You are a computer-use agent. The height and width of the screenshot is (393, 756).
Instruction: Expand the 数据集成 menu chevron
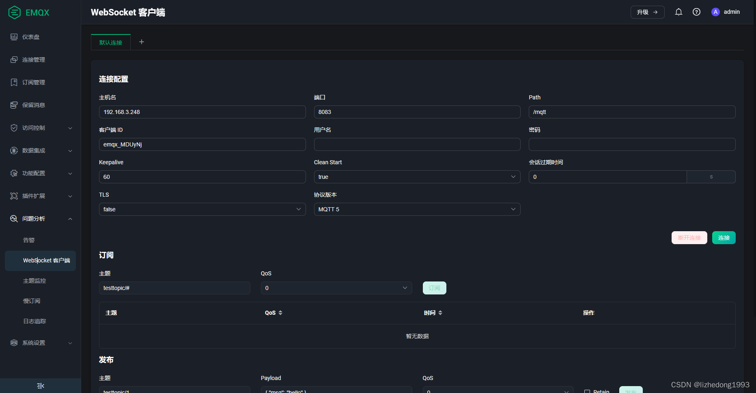[x=70, y=151]
